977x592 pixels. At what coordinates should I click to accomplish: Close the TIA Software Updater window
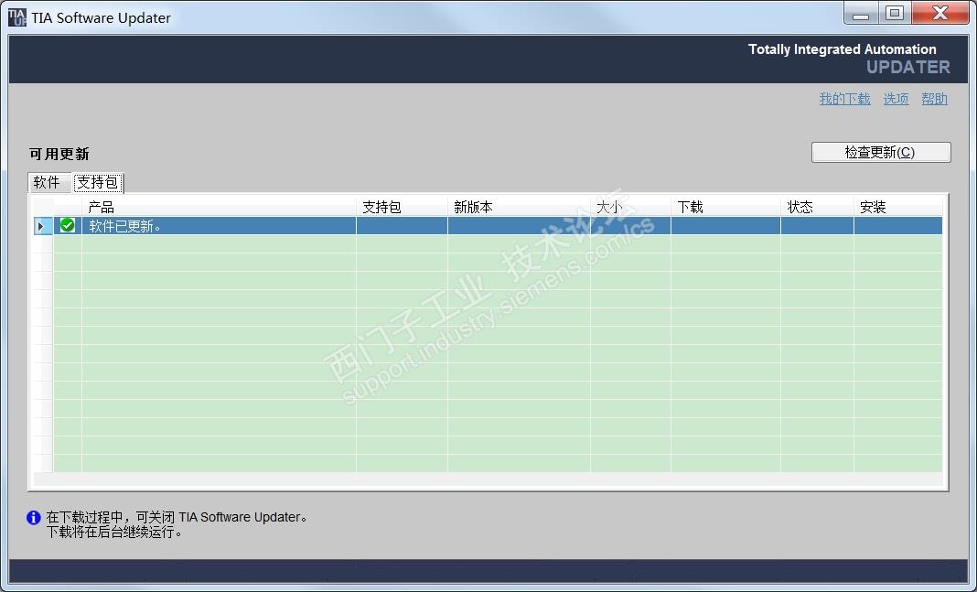[x=940, y=13]
